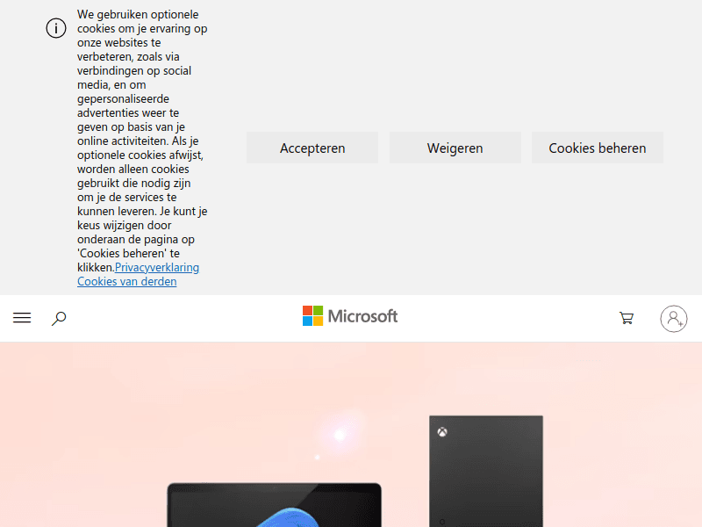This screenshot has width=702, height=527.
Task: Open the hamburger navigation menu
Action: tap(22, 318)
